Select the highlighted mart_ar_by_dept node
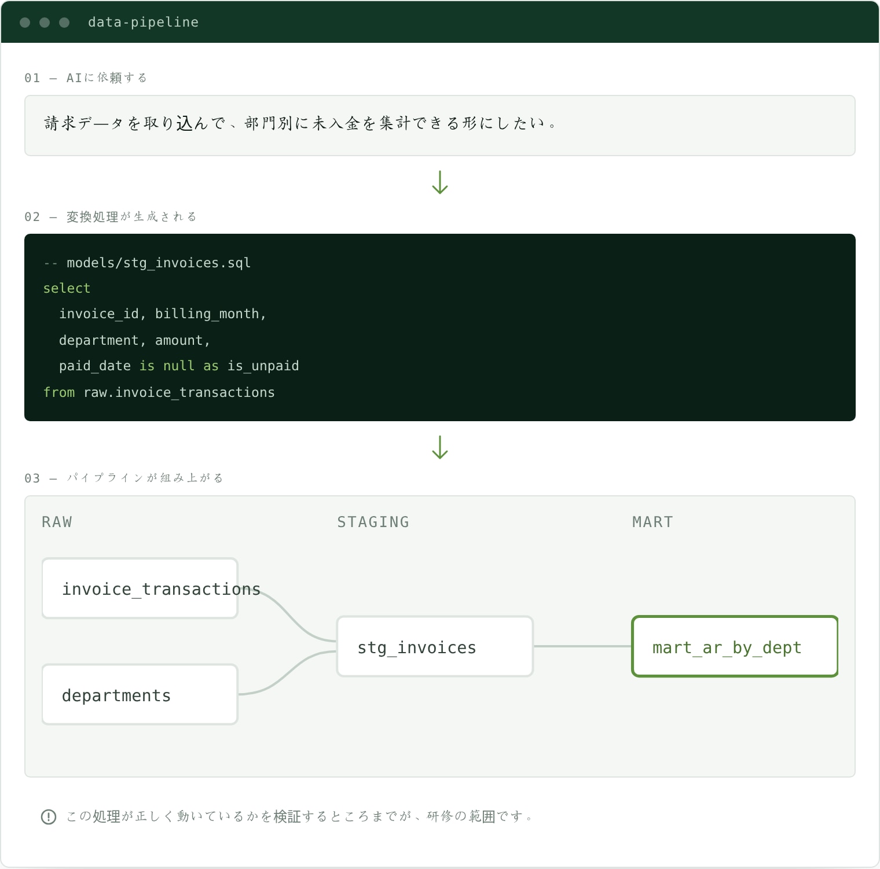This screenshot has height=869, width=880. (x=735, y=646)
